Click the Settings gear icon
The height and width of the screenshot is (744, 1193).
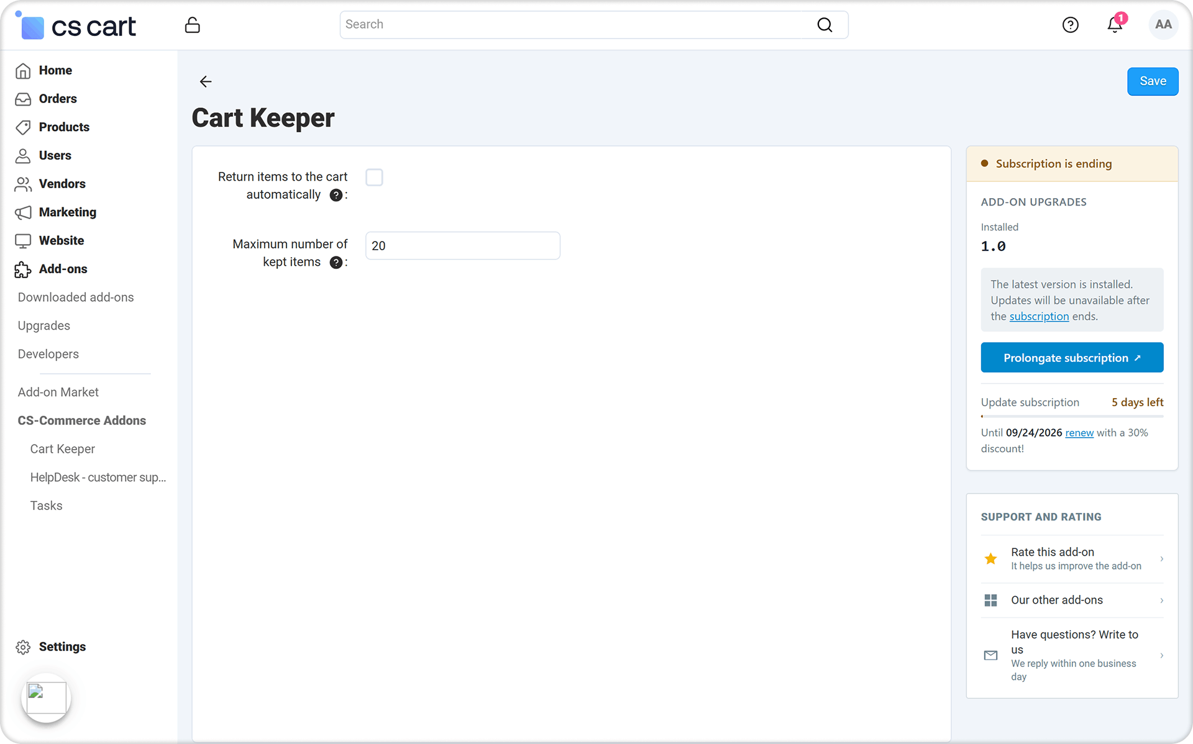[x=23, y=647]
